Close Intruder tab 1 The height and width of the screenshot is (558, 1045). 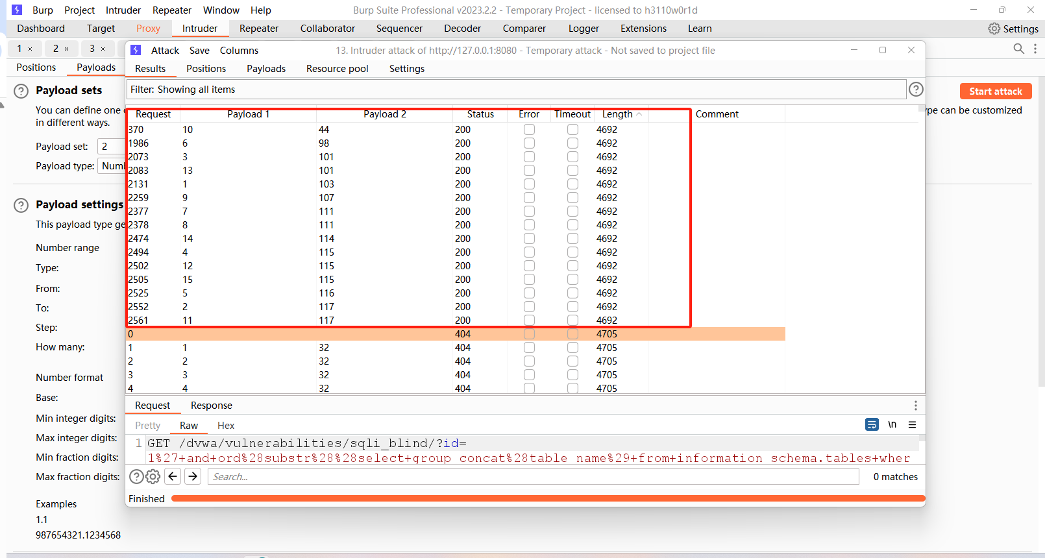[x=30, y=49]
